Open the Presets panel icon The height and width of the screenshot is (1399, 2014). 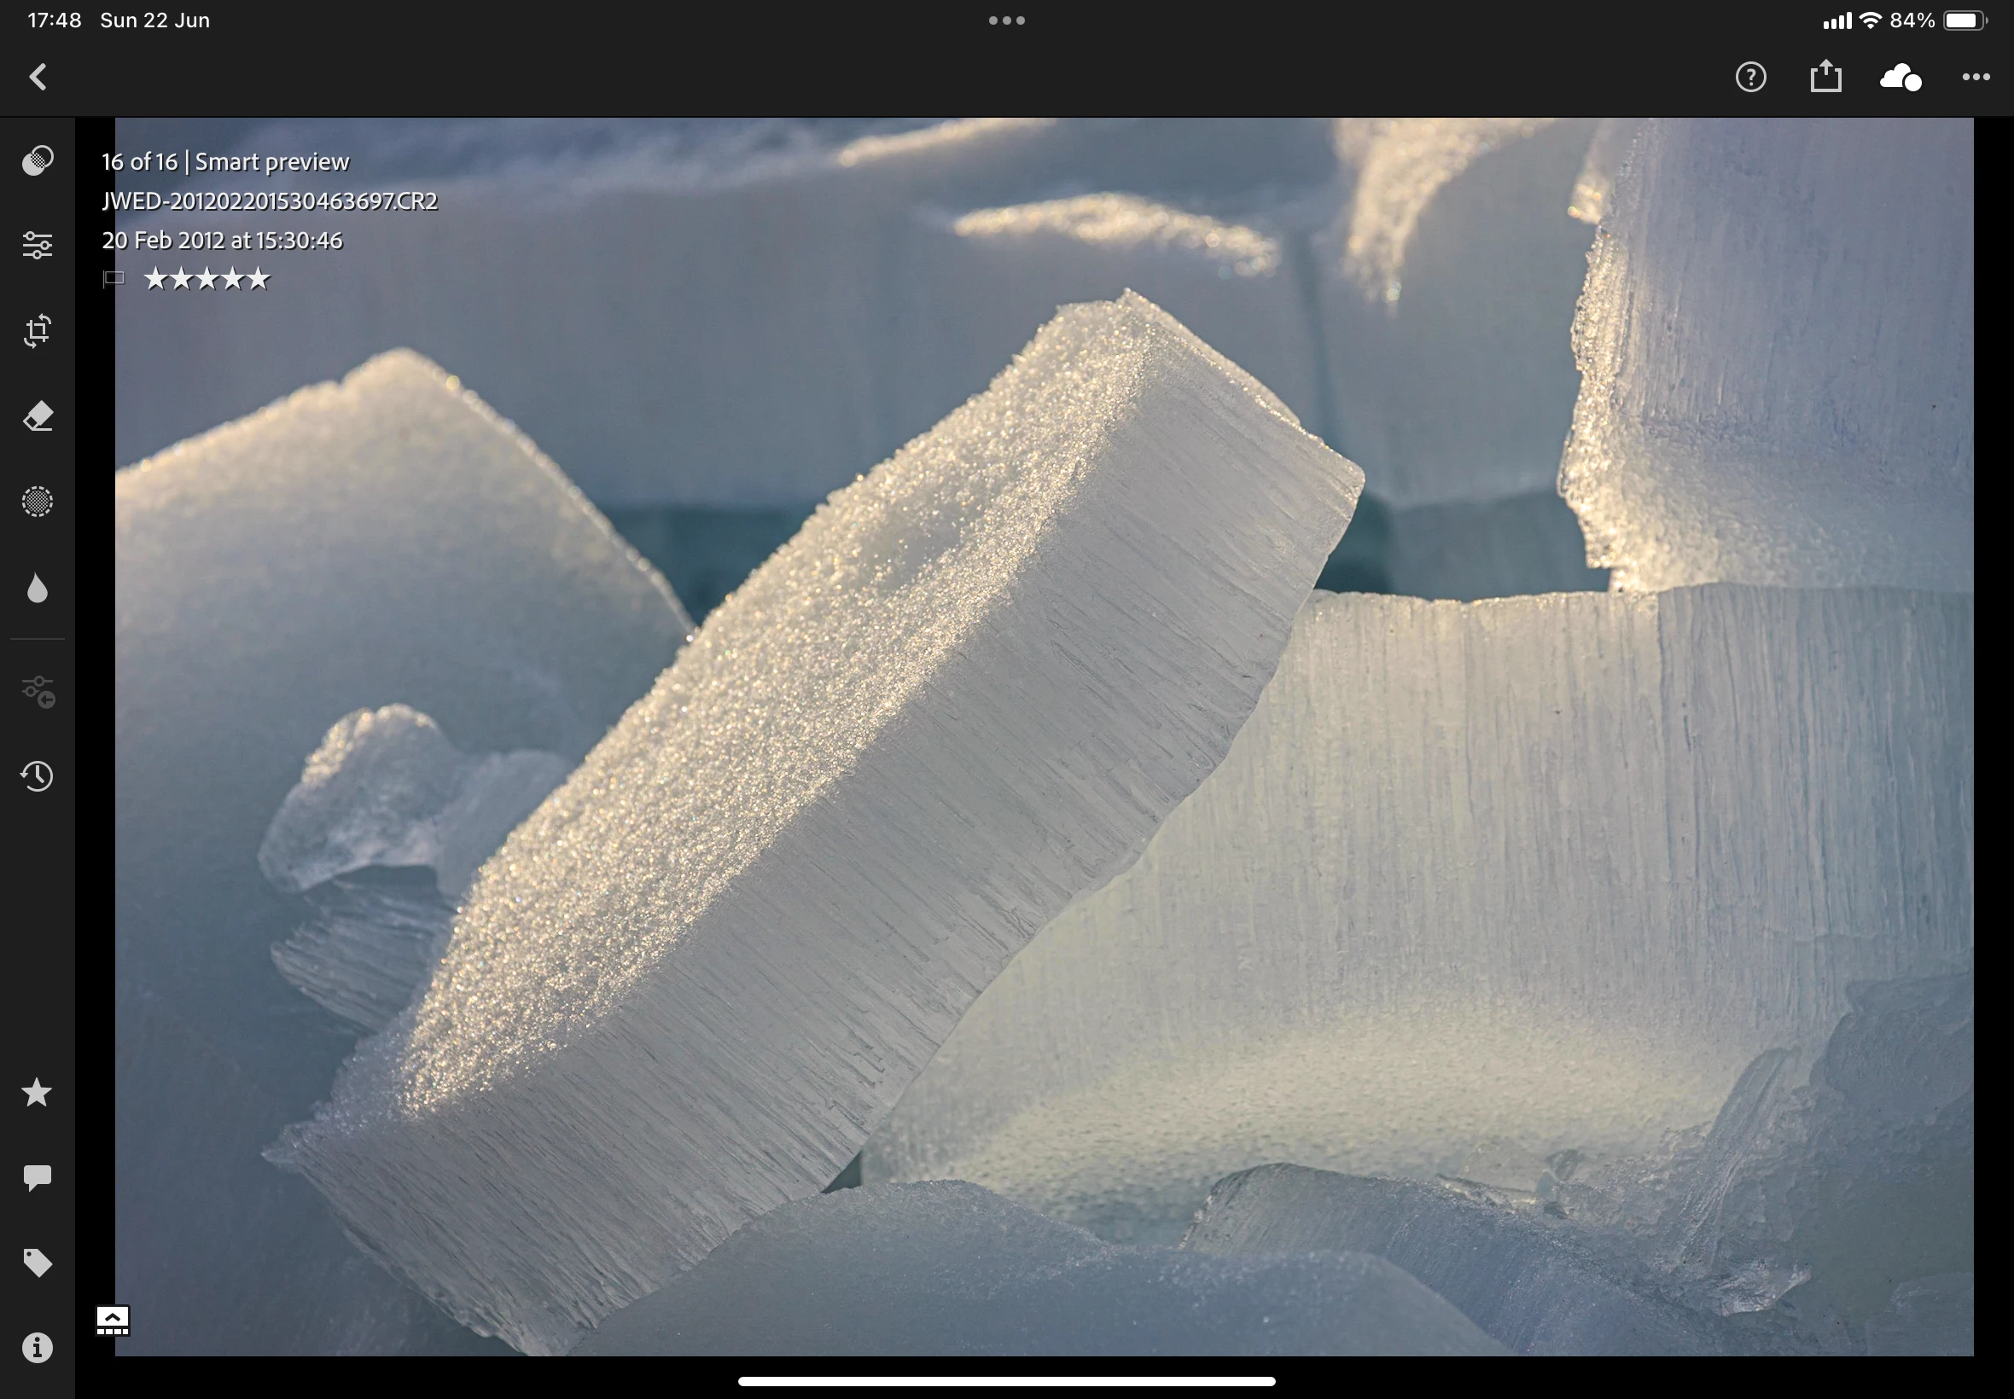(x=37, y=160)
